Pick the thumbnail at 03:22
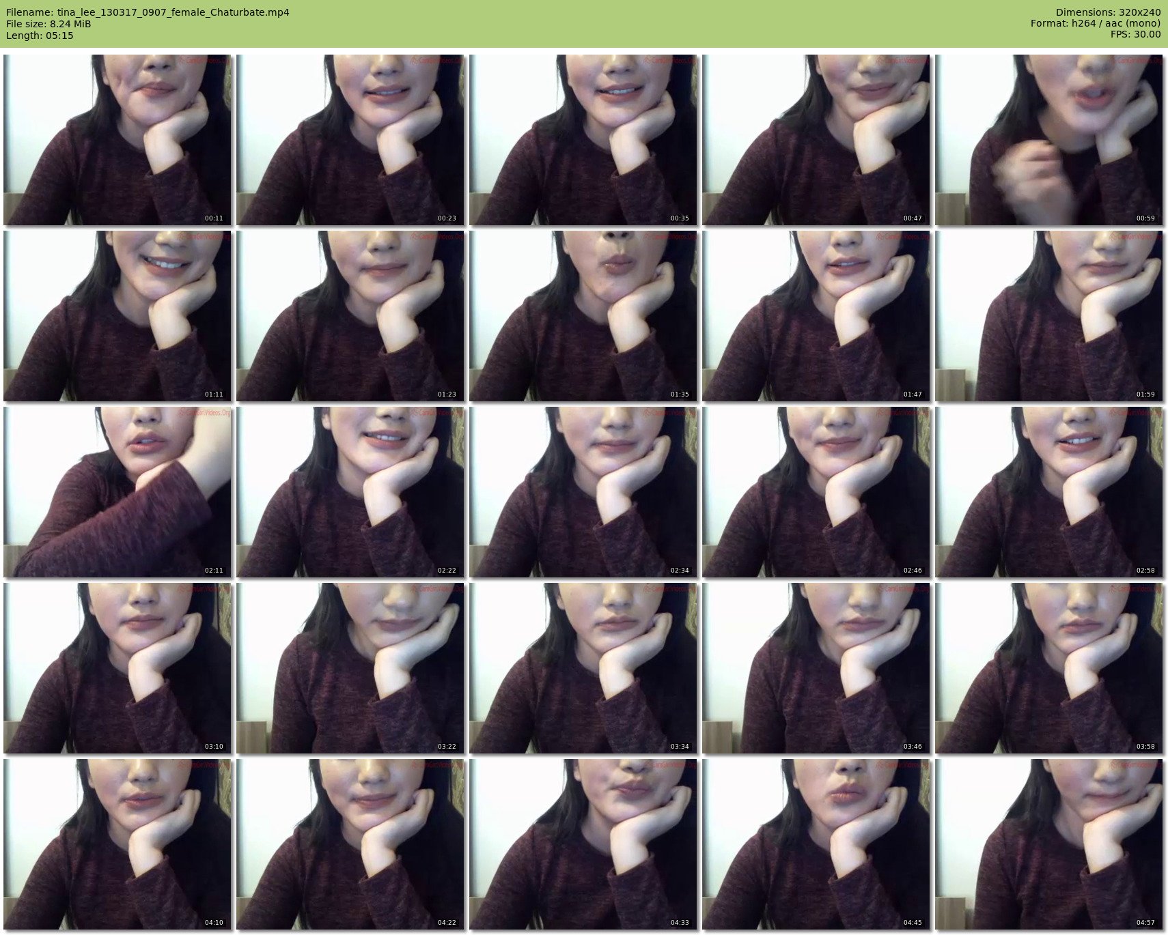 coord(350,668)
